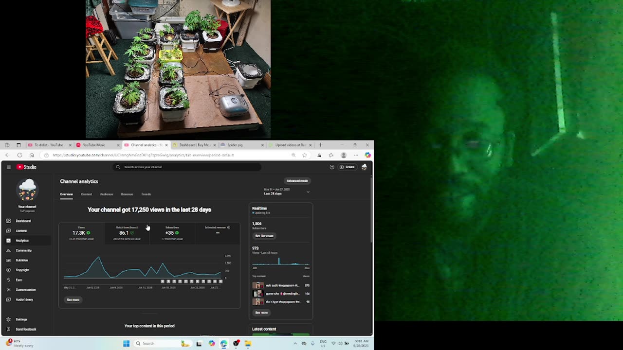623x350 pixels.
Task: Open the Help question mark icon
Action: click(332, 167)
